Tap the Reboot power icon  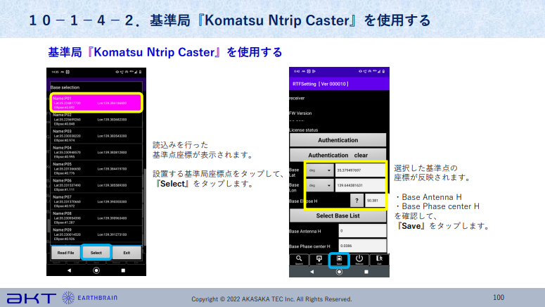coord(359,260)
